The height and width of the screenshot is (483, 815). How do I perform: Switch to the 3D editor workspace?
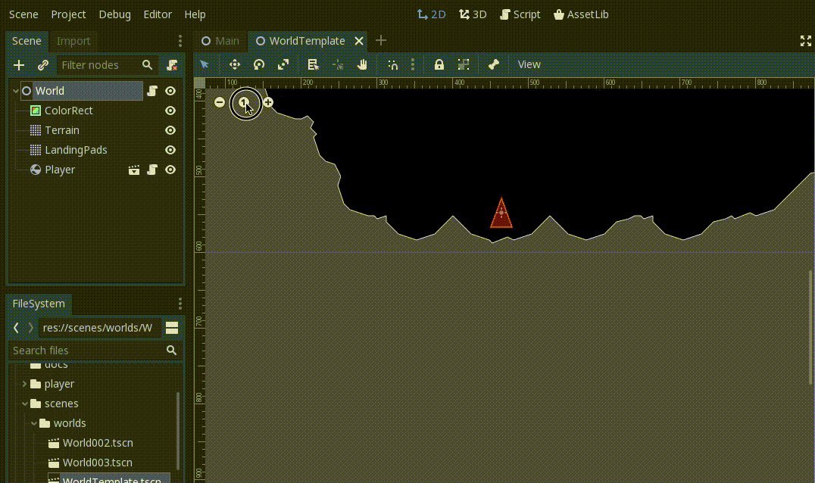click(x=473, y=14)
